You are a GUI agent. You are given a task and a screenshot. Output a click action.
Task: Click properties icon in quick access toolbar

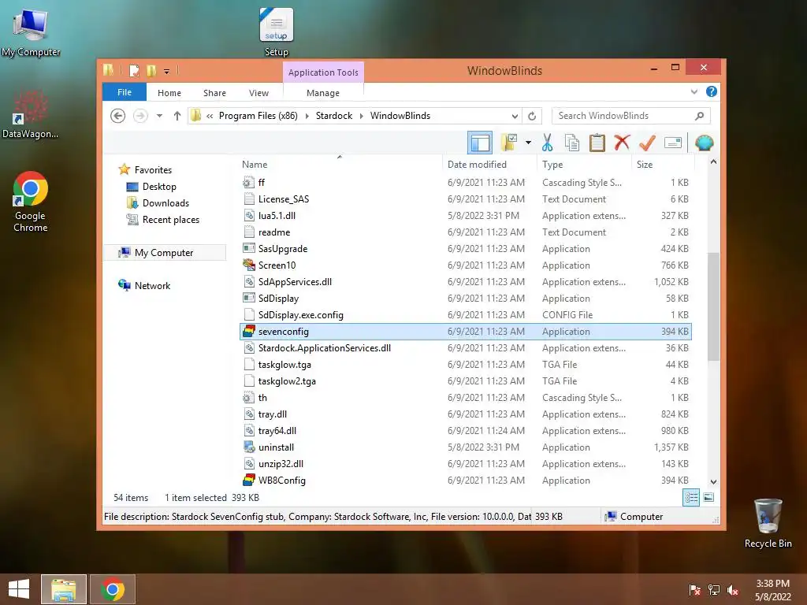tap(134, 70)
